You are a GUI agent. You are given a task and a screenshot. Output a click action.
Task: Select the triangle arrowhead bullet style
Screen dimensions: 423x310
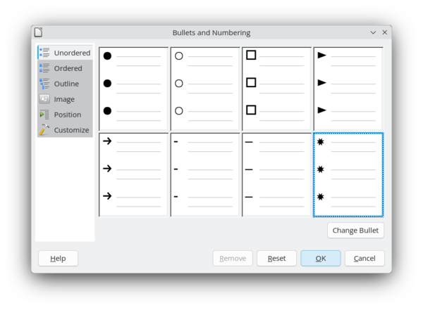pos(348,89)
